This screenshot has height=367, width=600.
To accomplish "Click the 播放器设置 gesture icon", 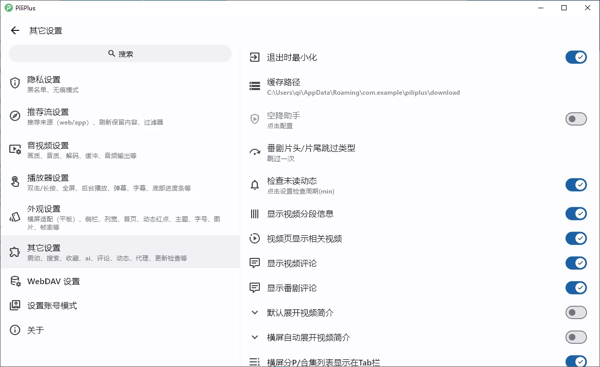I will click(x=15, y=182).
